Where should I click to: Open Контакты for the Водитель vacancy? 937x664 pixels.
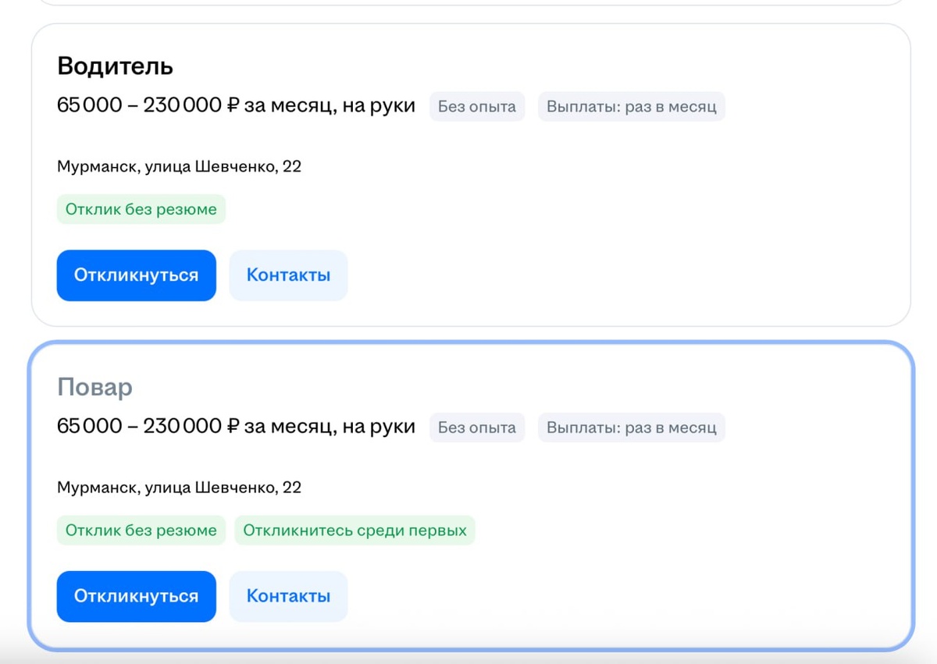288,275
